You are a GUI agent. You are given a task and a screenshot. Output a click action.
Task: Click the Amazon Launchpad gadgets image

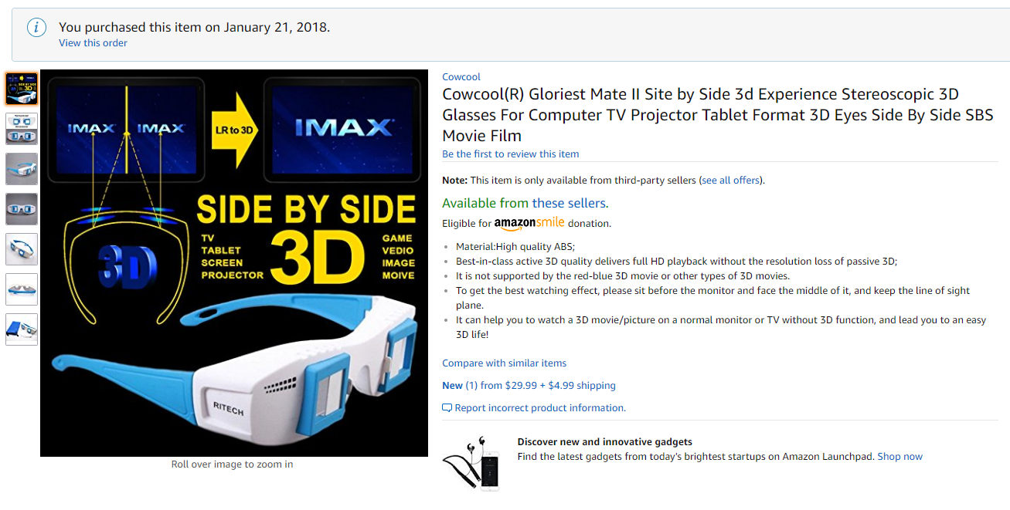point(471,463)
